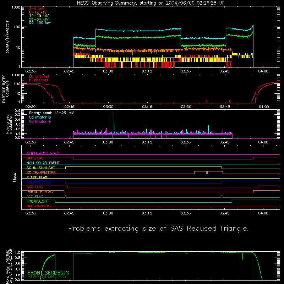
Task: Click the 'Mon. Rate LIVETIME' axis label
Action: (7, 267)
